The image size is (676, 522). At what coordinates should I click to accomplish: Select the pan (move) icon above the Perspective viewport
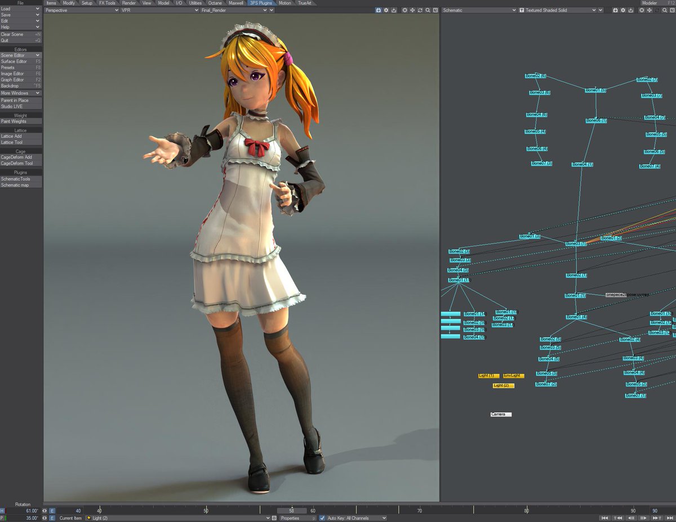(x=412, y=10)
